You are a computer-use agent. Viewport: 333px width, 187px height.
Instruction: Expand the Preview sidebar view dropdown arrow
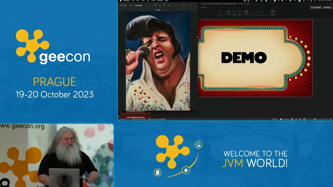[133, 5]
